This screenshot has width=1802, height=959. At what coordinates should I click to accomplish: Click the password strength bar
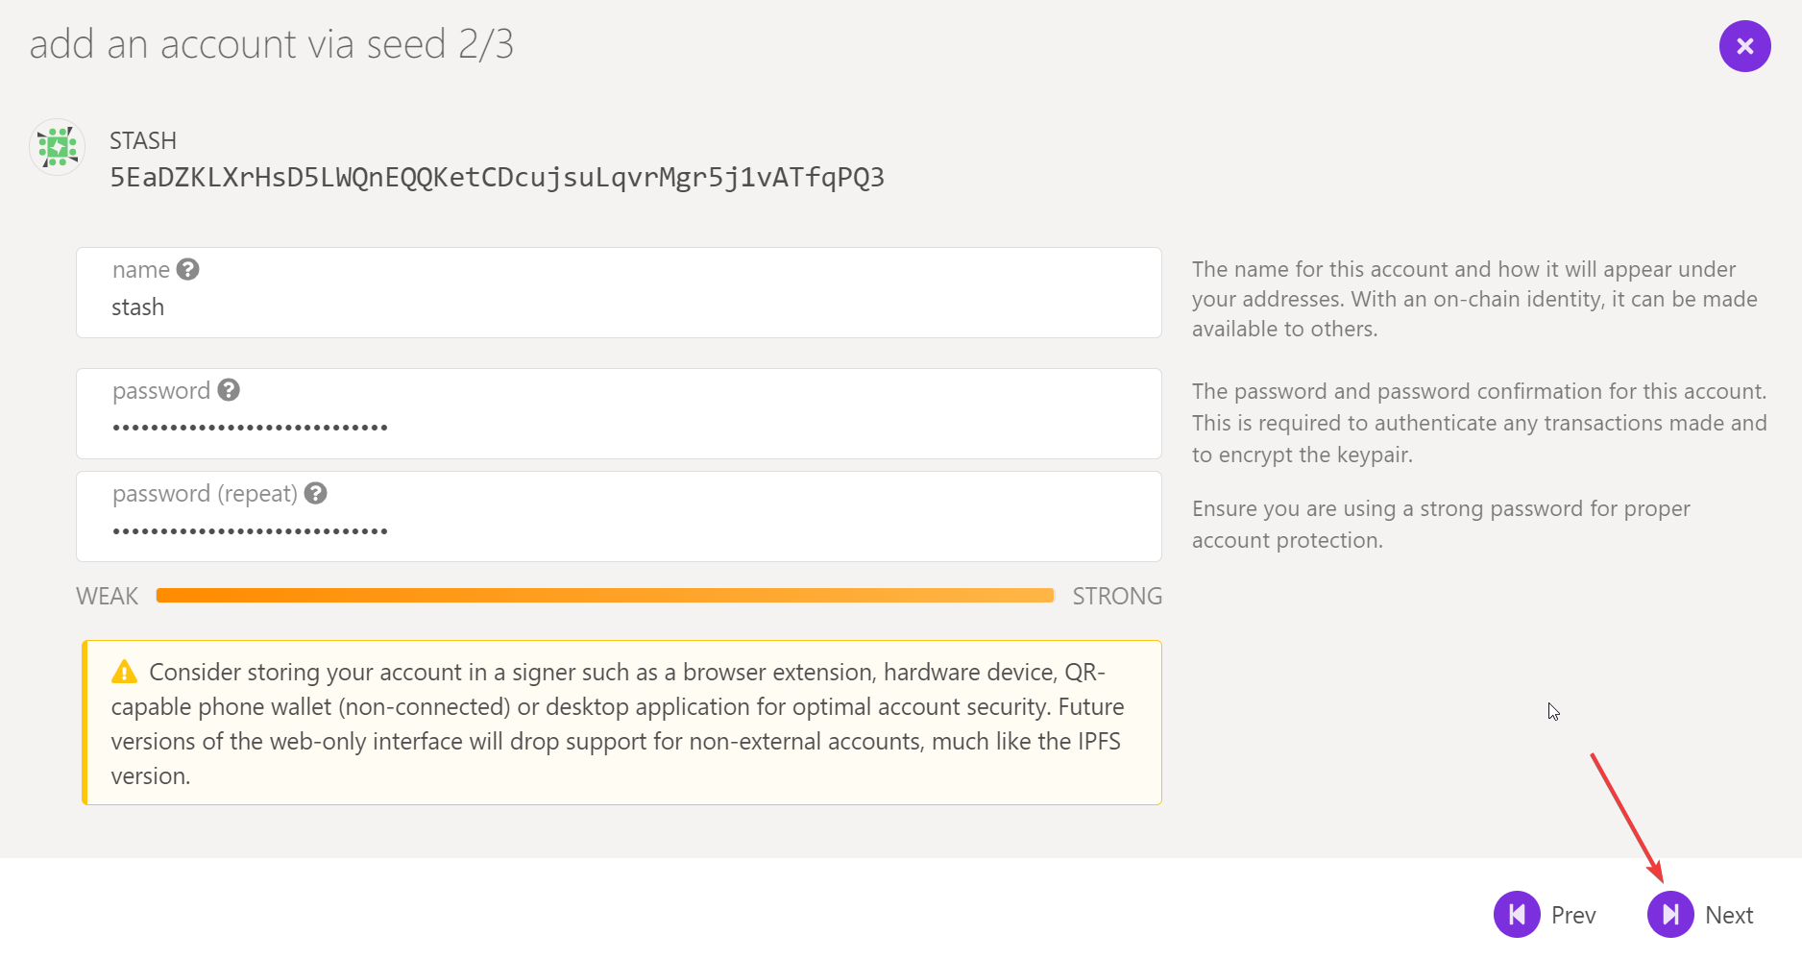[x=605, y=596]
